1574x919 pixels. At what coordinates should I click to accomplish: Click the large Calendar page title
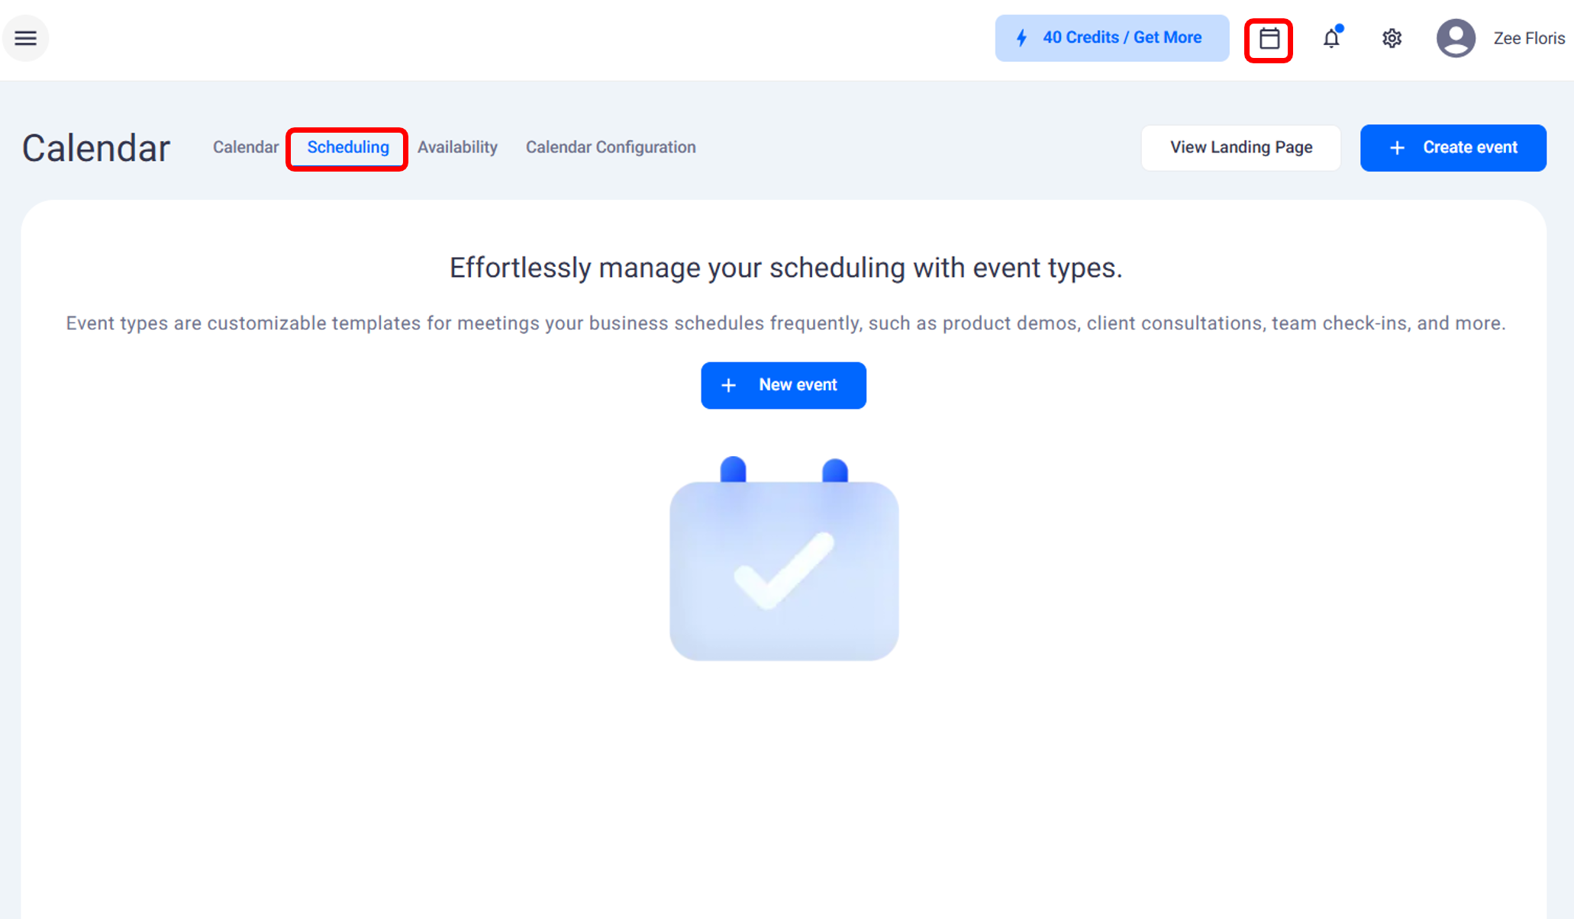tap(96, 148)
